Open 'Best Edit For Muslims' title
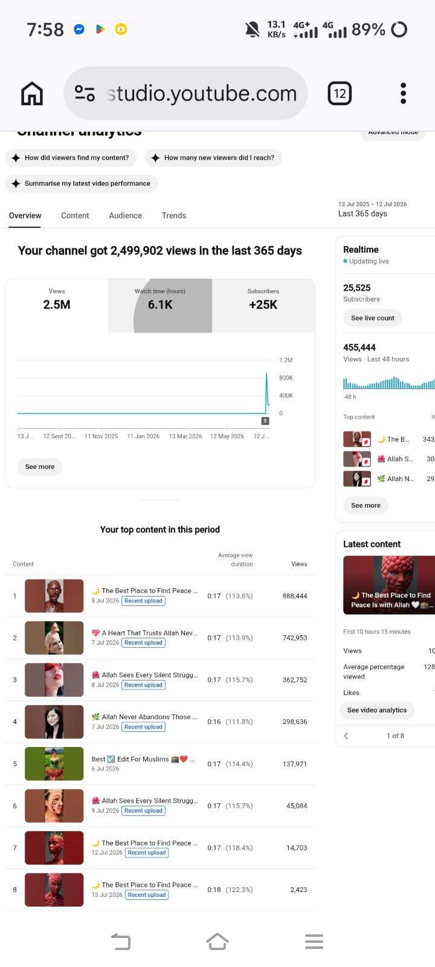The width and height of the screenshot is (435, 967). point(143,759)
